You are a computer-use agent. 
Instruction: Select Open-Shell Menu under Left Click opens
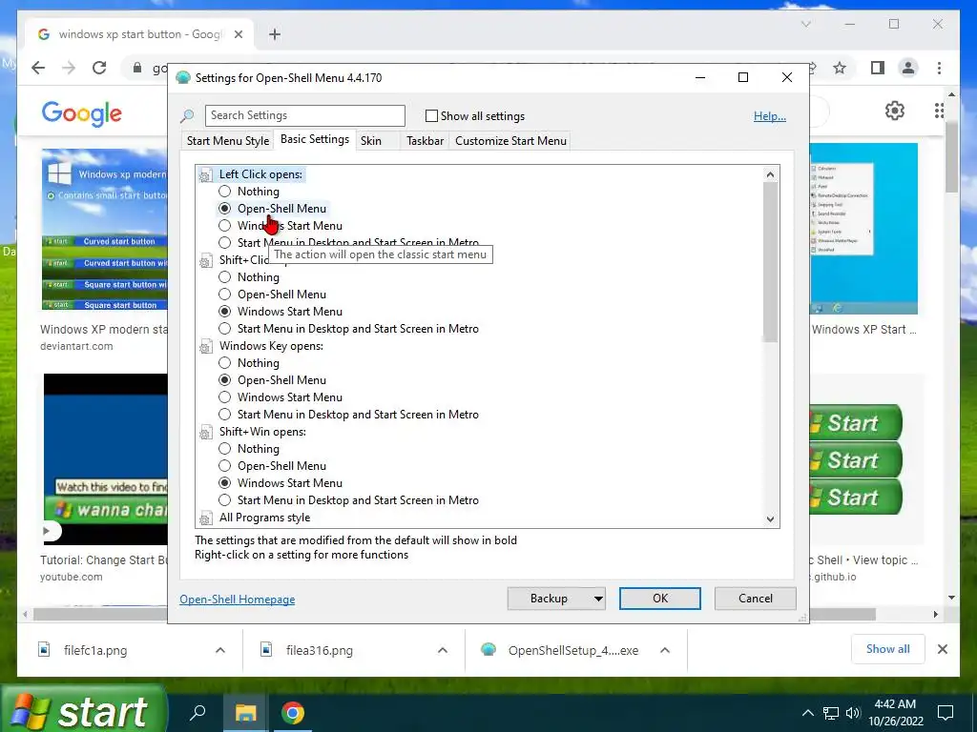point(224,209)
